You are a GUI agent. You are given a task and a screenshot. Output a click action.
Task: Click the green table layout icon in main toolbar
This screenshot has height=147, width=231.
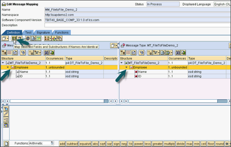tap(38, 38)
